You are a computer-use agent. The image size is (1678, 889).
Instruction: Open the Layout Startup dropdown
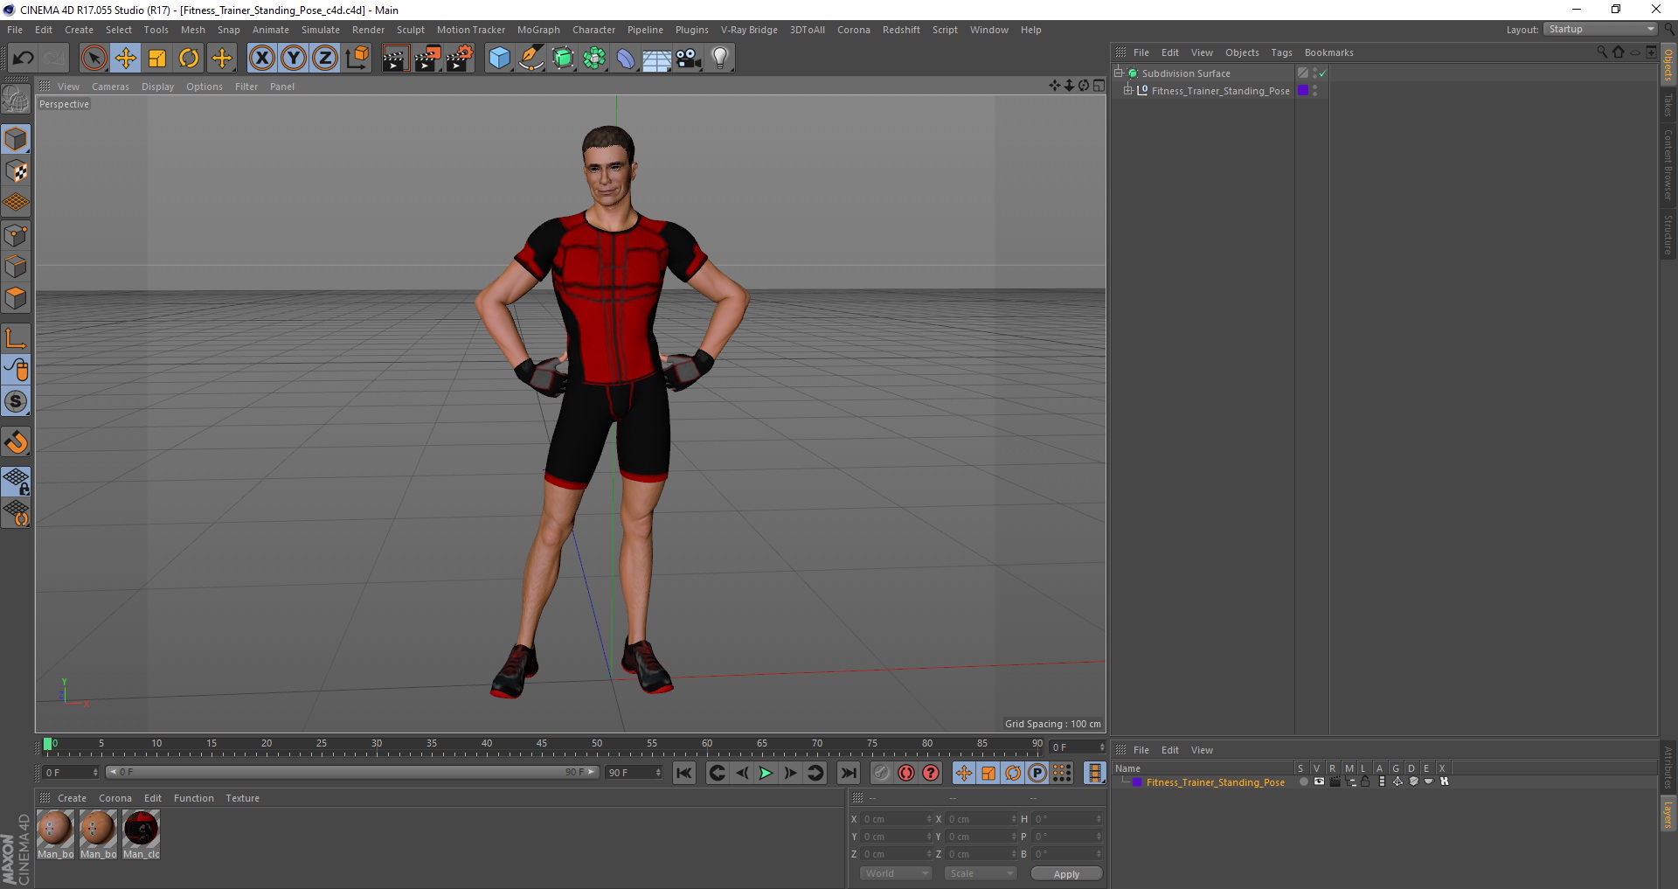pos(1600,29)
